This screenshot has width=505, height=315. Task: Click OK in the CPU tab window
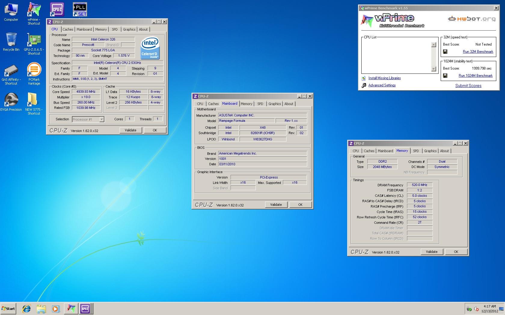click(x=155, y=130)
